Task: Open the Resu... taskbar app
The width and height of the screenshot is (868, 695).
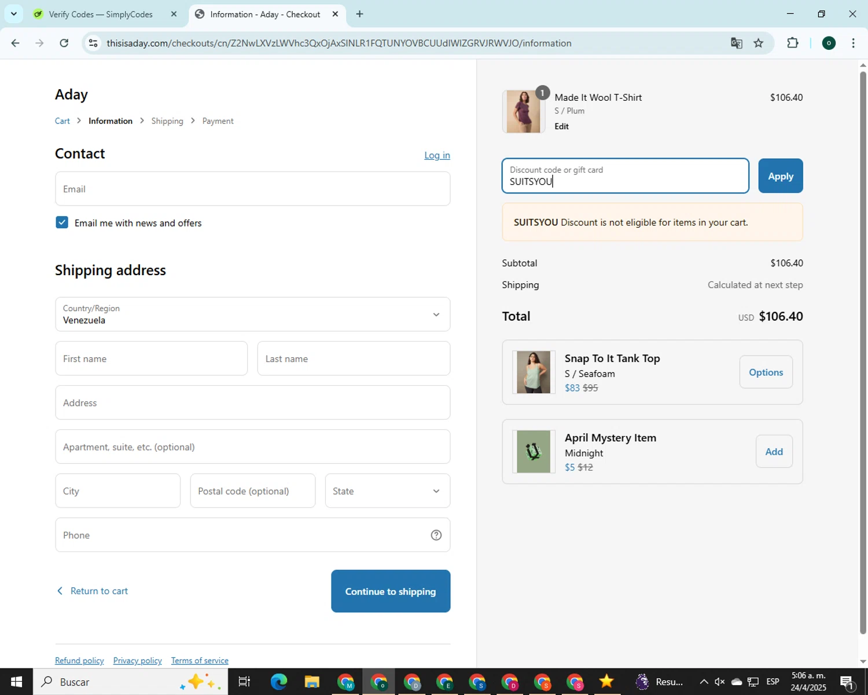Action: [659, 682]
